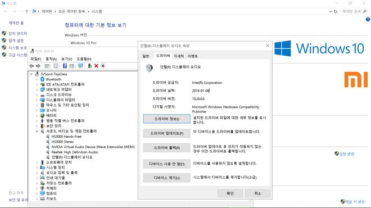Click the shield icon beside 장치 관리자
Image resolution: width=371 pixels, height=208 pixels.
(x=4, y=33)
